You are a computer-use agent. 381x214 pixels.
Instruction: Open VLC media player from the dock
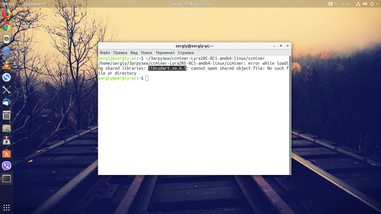pos(6,64)
